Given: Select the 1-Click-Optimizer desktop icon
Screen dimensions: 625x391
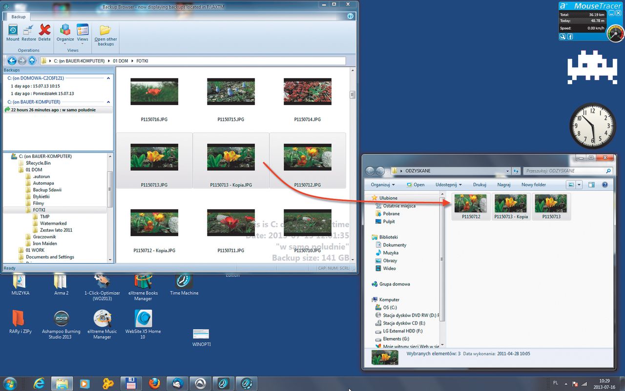Looking at the screenshot, I should pos(102,288).
